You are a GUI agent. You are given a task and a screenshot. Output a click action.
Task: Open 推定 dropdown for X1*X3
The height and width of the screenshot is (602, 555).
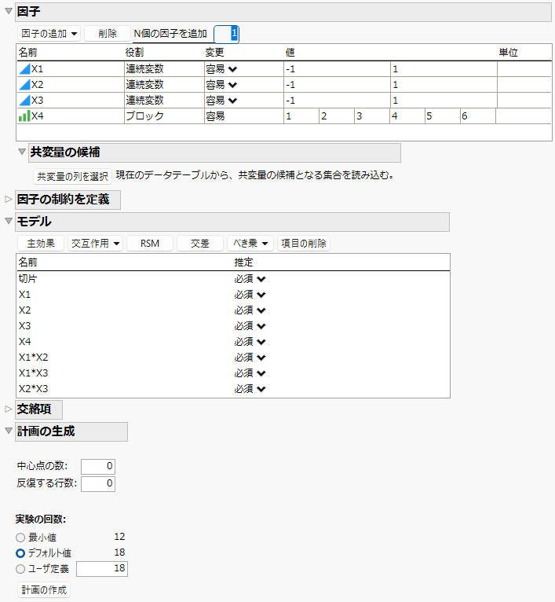(261, 373)
